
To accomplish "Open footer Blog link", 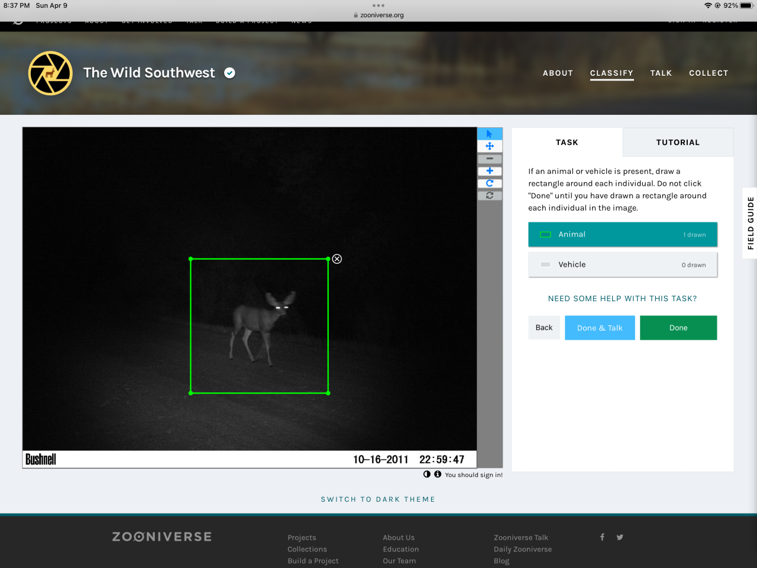I will 502,561.
